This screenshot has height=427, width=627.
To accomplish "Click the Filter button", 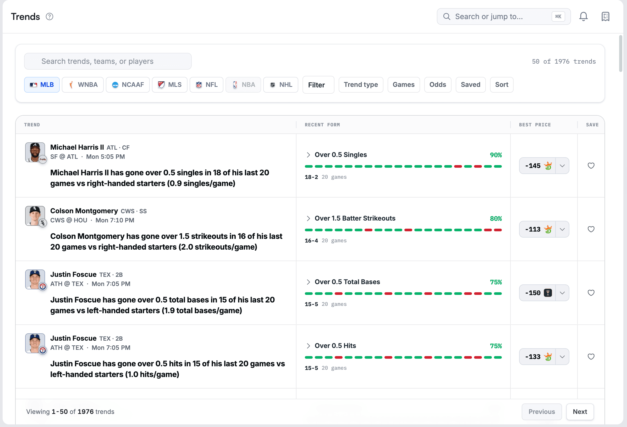I will (x=318, y=85).
